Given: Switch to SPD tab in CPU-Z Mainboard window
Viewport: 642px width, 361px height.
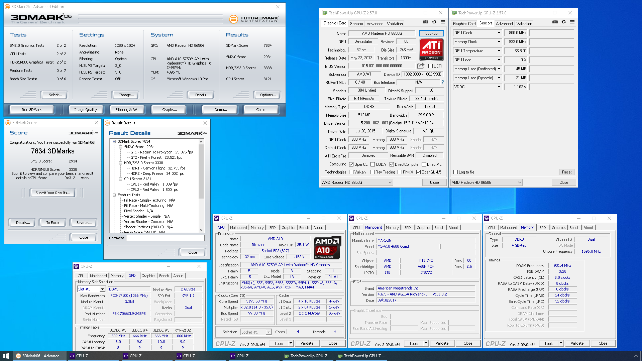Looking at the screenshot, I should [407, 228].
